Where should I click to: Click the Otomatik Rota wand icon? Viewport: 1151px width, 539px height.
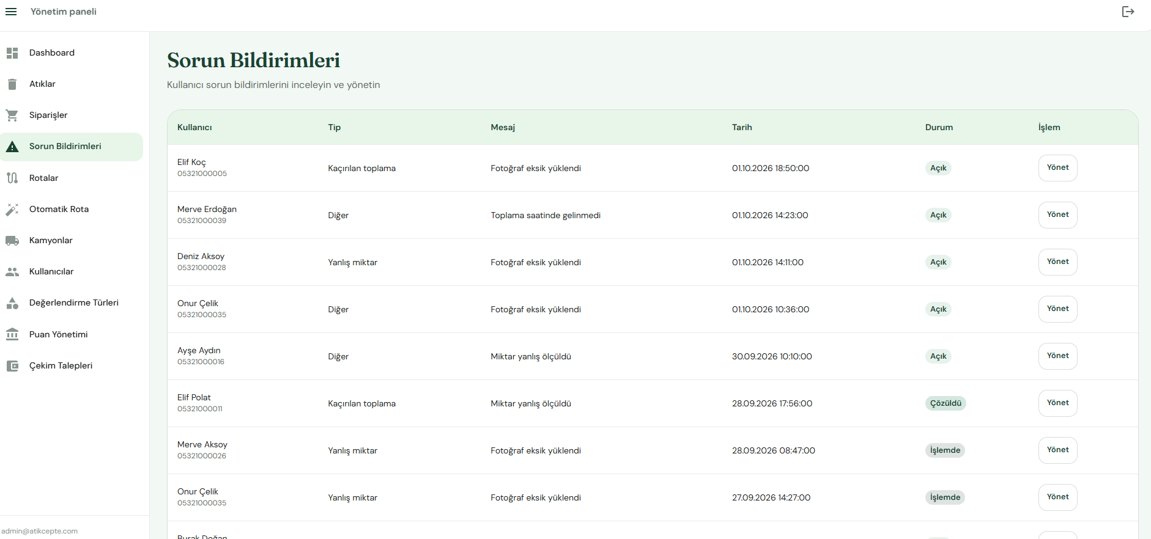point(12,210)
